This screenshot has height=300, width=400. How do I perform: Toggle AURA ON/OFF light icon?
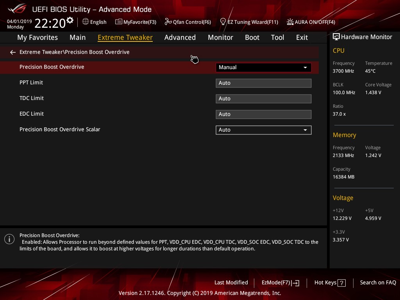tap(290, 22)
